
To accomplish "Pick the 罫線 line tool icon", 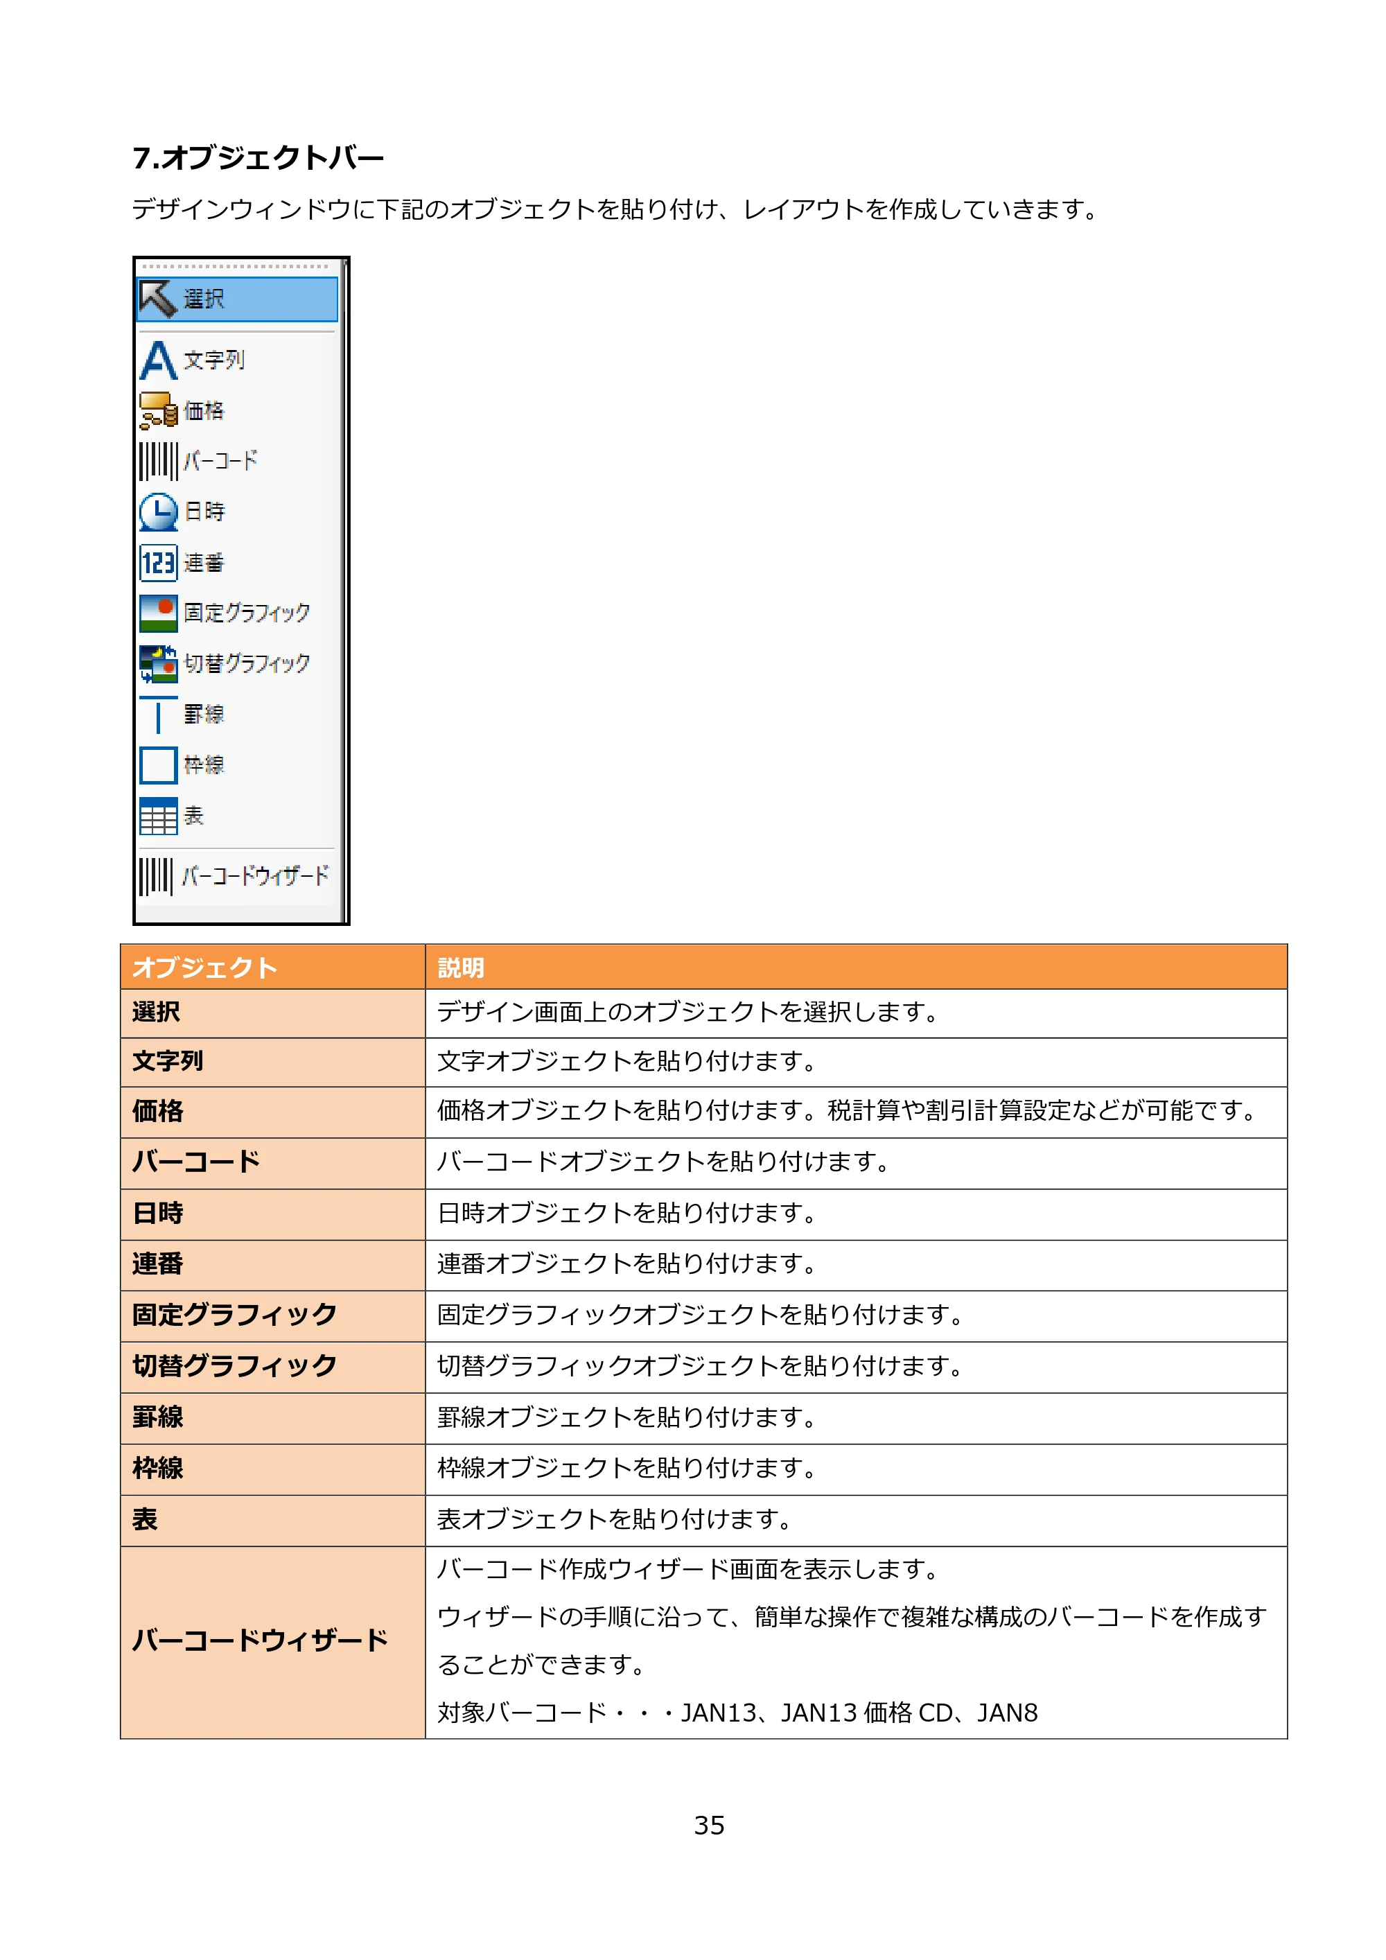I will click(159, 715).
